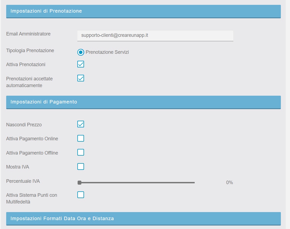Collapse the Impostazioni di Pagamento section header
The width and height of the screenshot is (290, 229).
tap(143, 102)
